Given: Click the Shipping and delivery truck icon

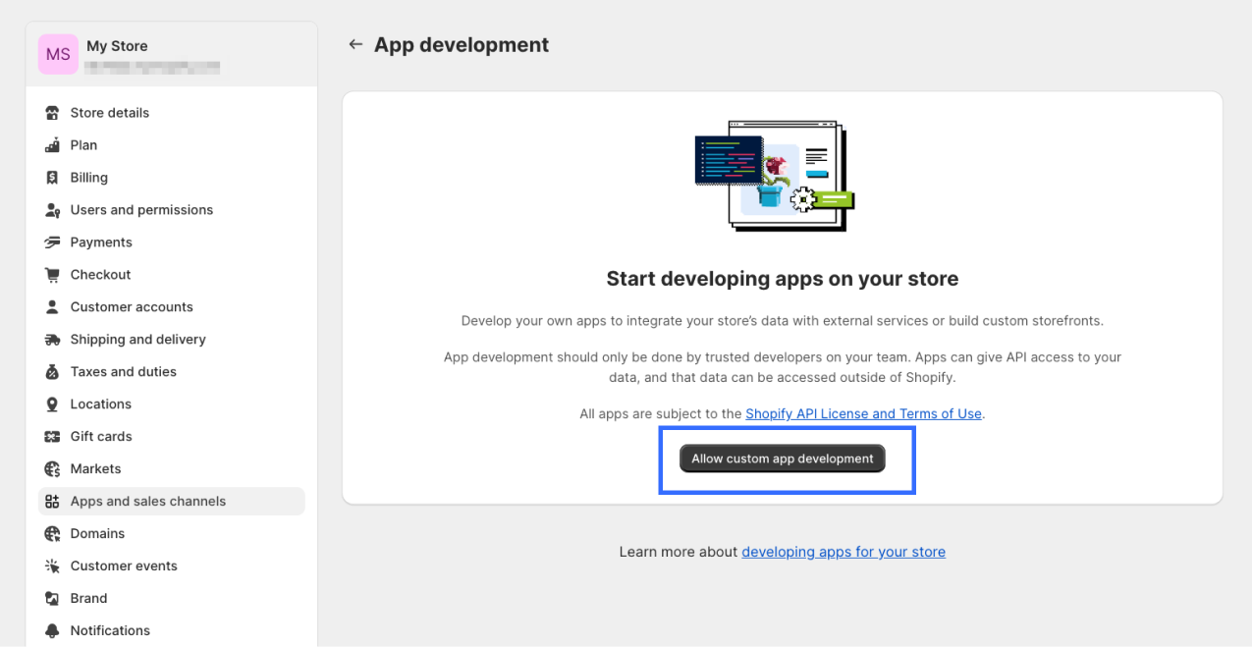Looking at the screenshot, I should pyautogui.click(x=53, y=340).
